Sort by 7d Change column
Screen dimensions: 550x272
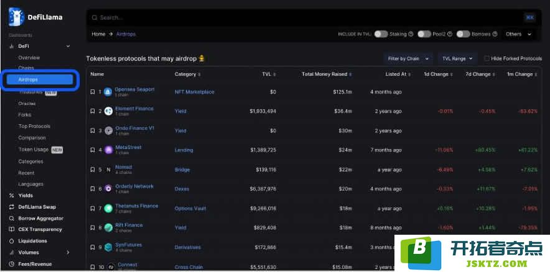click(x=493, y=75)
